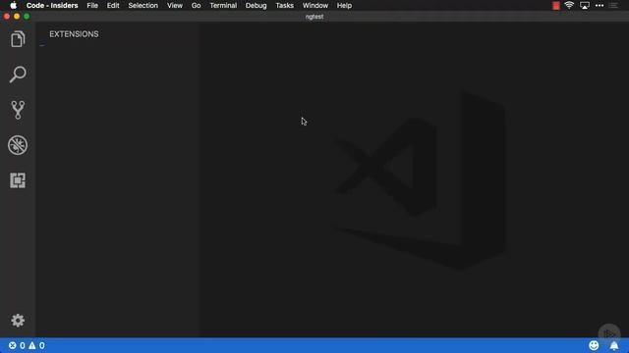Open the three-dots menu bar extra
The height and width of the screenshot is (353, 629).
[x=600, y=5]
